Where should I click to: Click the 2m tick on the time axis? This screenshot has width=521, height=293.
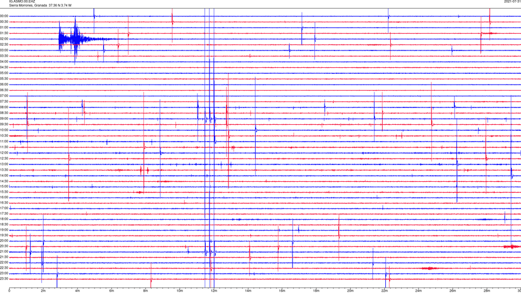(x=43, y=291)
